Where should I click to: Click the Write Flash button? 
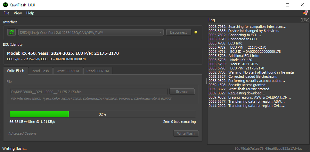pos(186,133)
